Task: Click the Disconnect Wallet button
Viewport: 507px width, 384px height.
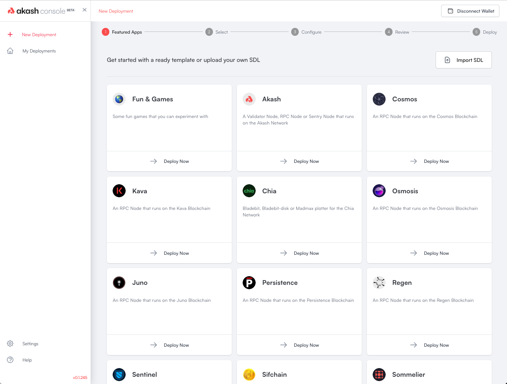Action: click(x=470, y=11)
